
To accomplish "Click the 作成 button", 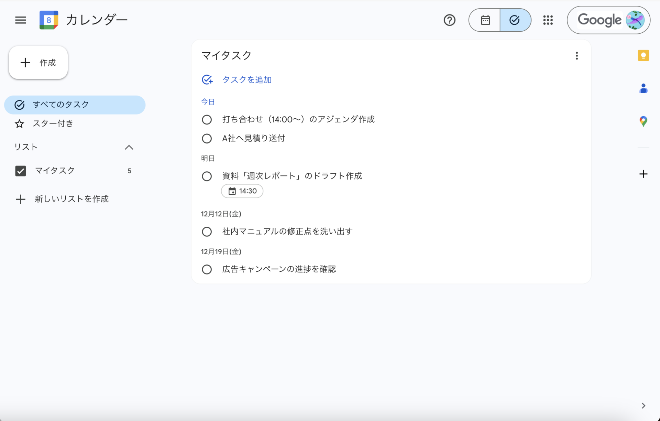I will [38, 62].
